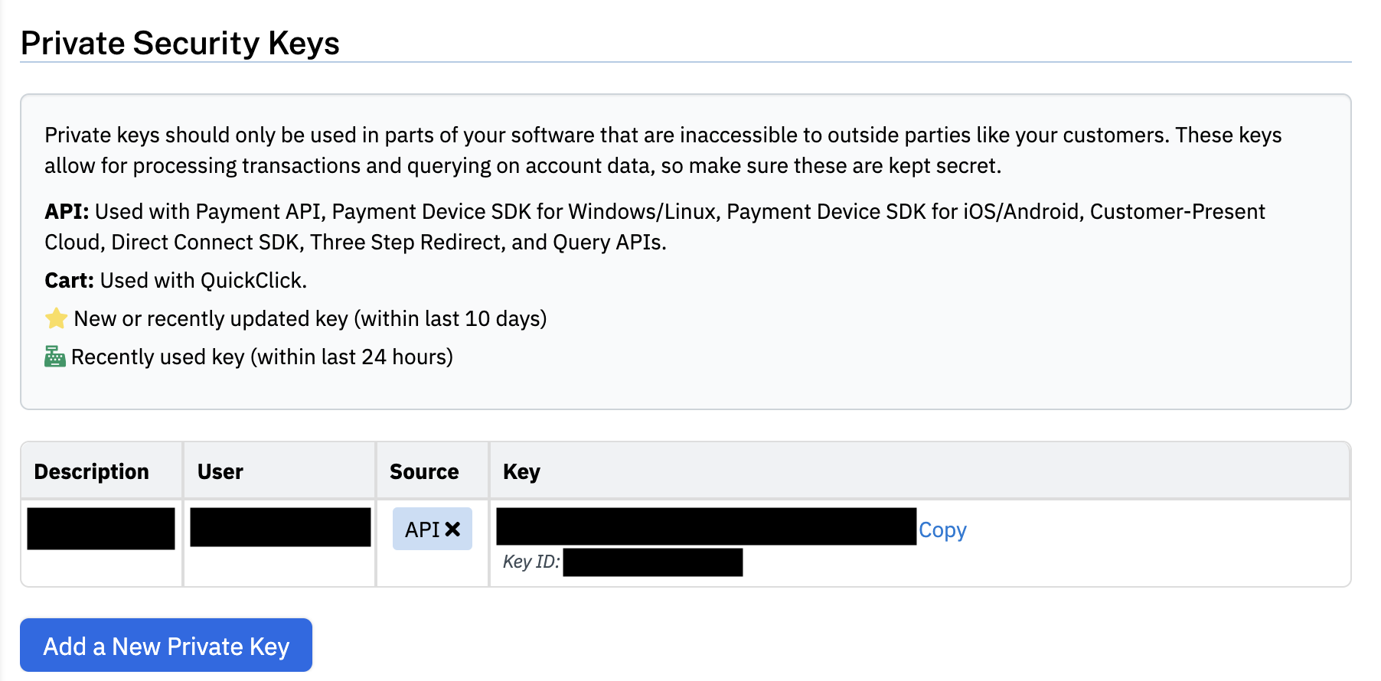1381x681 pixels.
Task: Click the redacted Description cell
Action: click(x=101, y=529)
